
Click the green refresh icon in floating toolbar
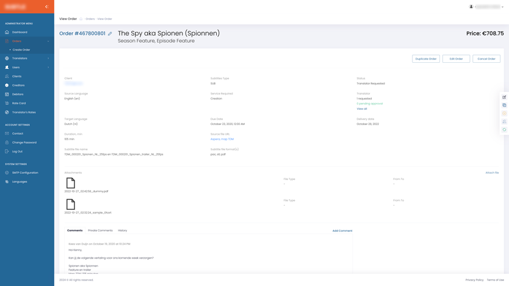tap(504, 130)
